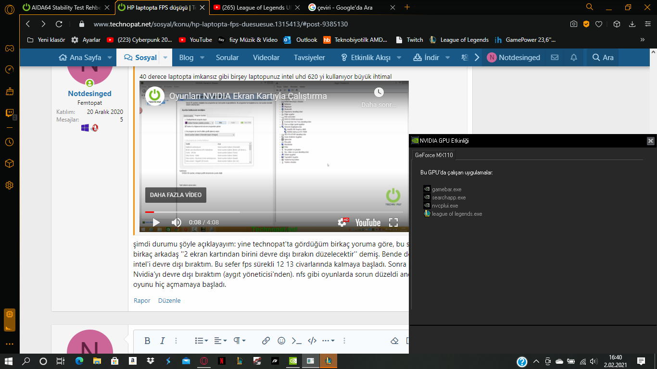Viewport: 657px width, 369px height.
Task: Open the Twitch bookmark
Action: 409,40
